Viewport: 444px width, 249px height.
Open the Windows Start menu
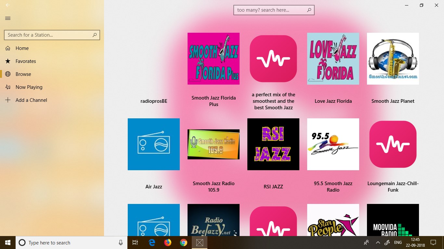8,243
